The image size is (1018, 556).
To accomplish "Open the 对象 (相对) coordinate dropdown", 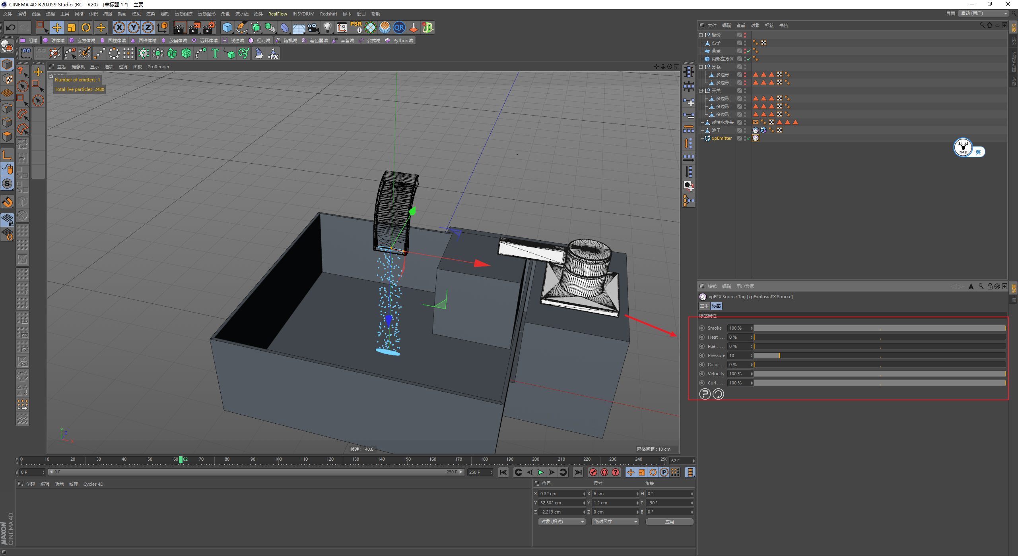I will pos(561,521).
